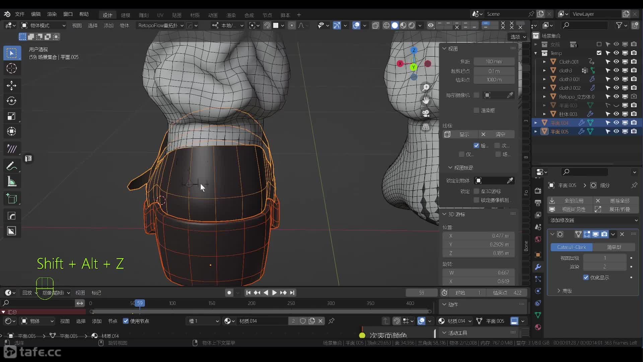
Task: Open the Object Data properties tab icon
Action: coord(538,315)
